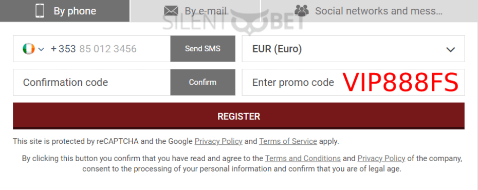Focus the Confirmation code field
Viewport: 478px width, 190px height.
pos(92,82)
